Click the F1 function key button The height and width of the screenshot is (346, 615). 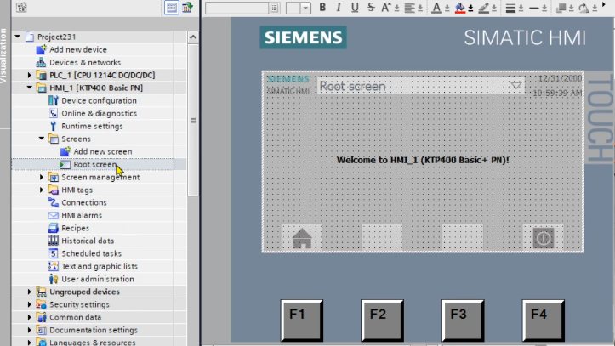[x=302, y=320]
